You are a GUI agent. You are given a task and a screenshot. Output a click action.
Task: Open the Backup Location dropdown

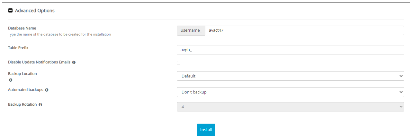tap(290, 76)
